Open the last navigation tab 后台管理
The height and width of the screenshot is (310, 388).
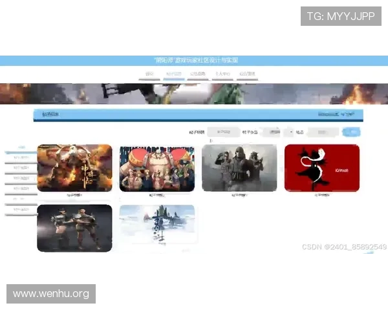pos(247,74)
